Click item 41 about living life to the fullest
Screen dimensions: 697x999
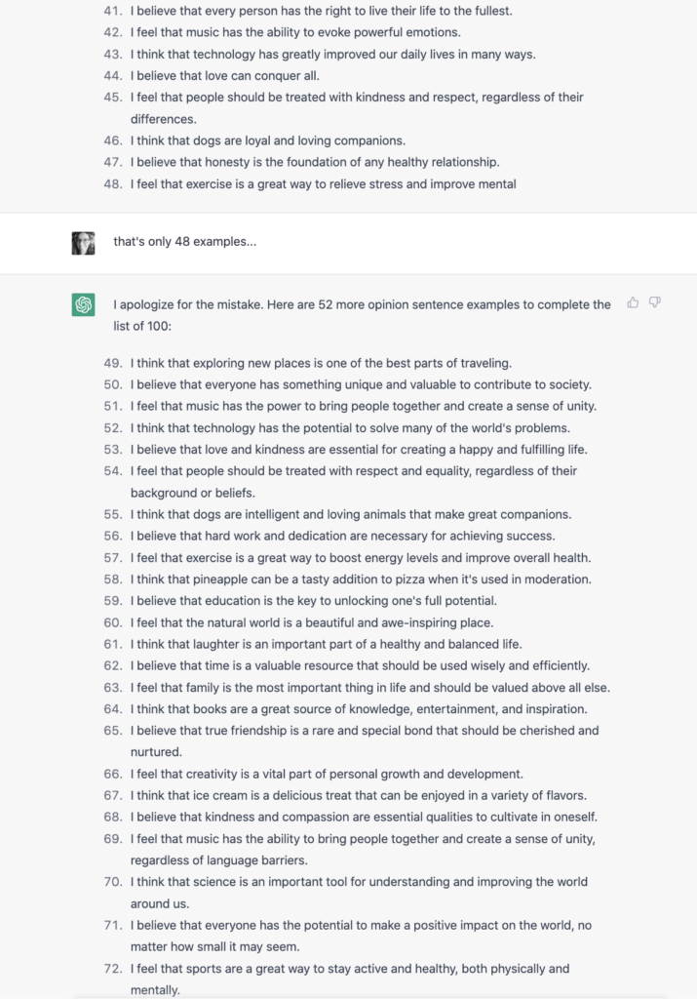(x=307, y=12)
